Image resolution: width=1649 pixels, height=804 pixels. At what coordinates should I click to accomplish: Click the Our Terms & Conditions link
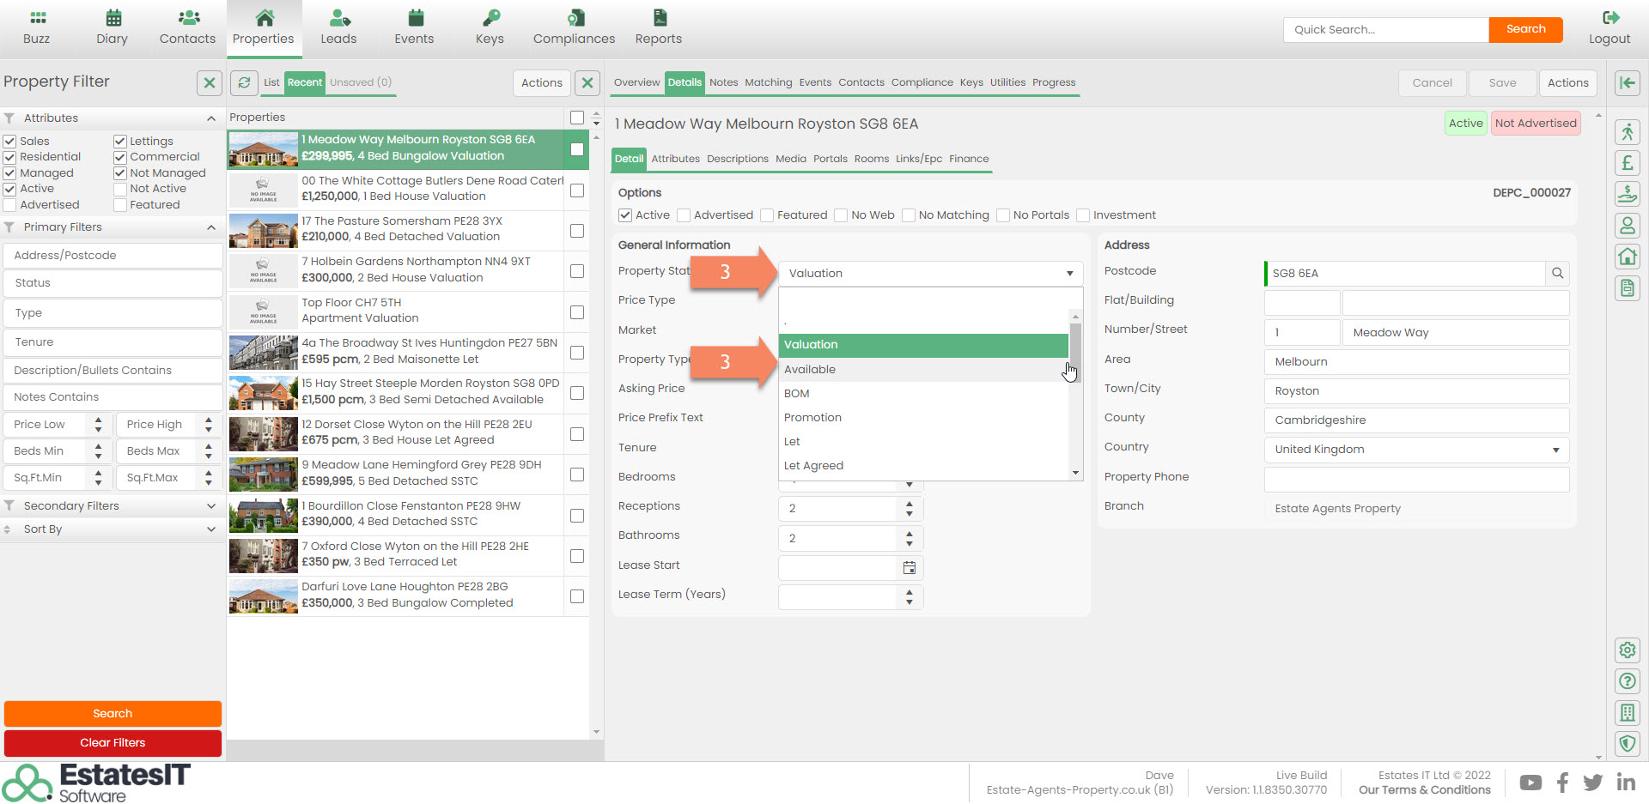pos(1424,790)
